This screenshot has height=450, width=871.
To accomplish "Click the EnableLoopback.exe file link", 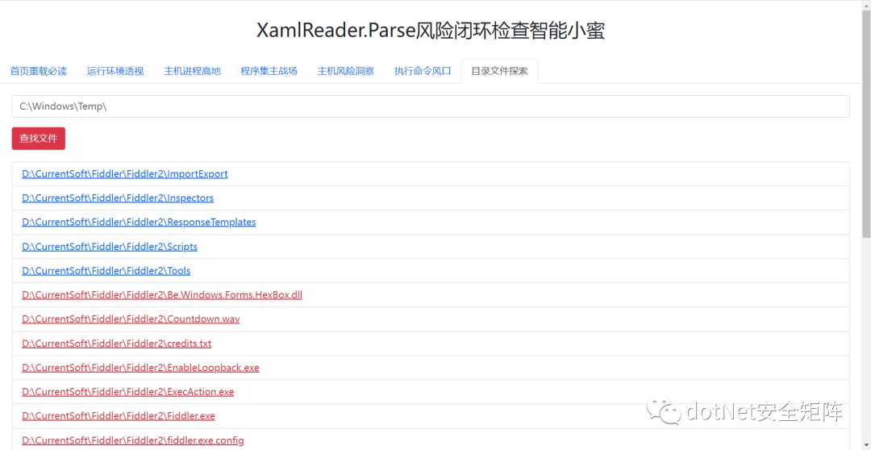I will (x=140, y=368).
